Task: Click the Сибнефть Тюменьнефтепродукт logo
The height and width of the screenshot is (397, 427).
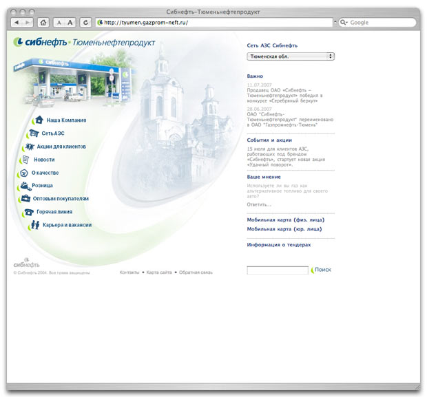Action: coord(84,42)
